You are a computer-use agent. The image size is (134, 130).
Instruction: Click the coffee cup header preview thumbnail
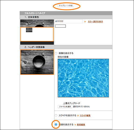pos(37,62)
